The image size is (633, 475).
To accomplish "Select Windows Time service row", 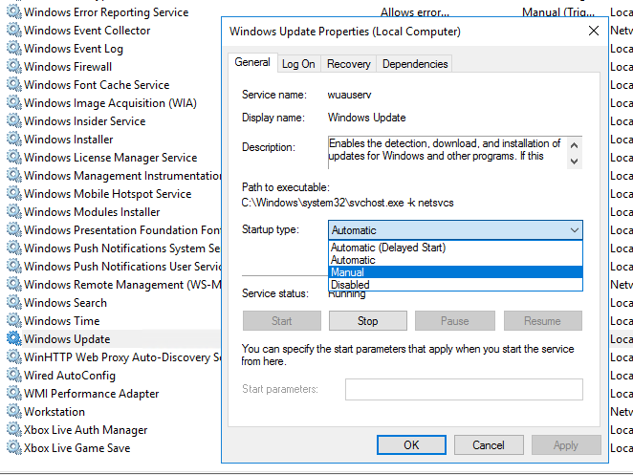I will 61,321.
